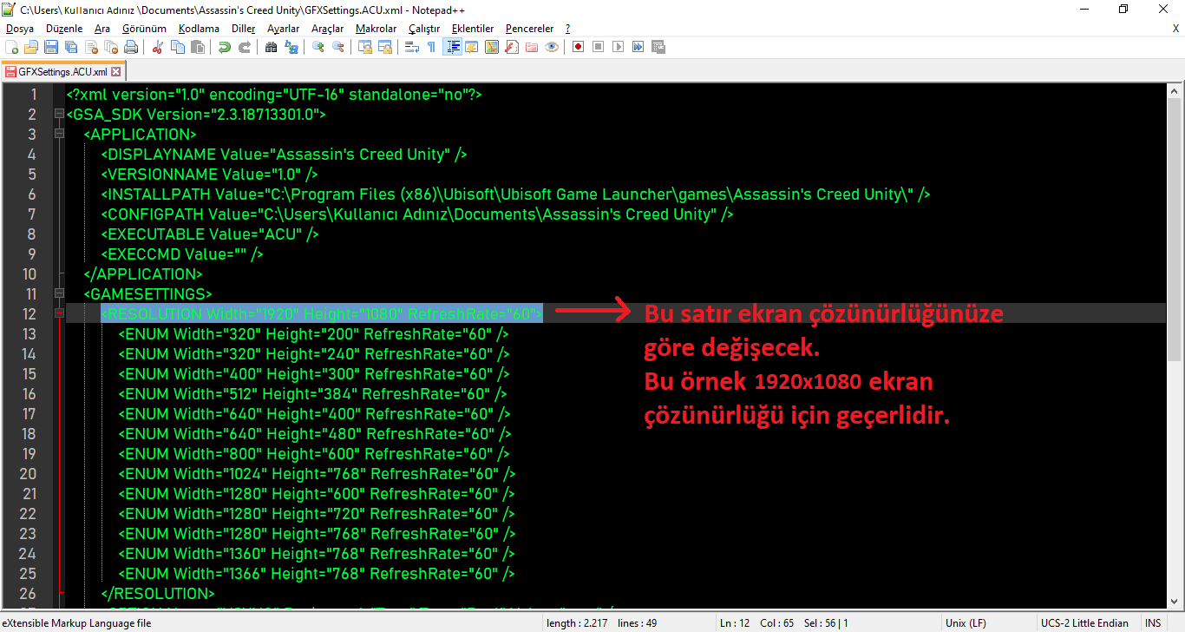The width and height of the screenshot is (1185, 632).
Task: Toggle the Indent Guide icon
Action: point(452,47)
